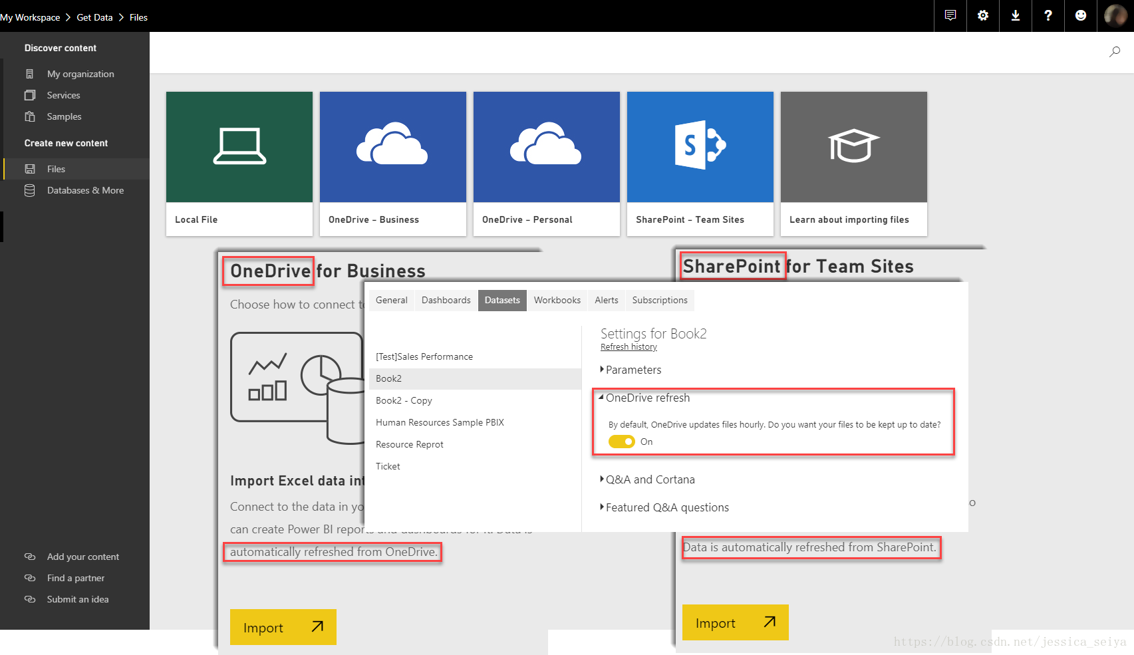
Task: Open the user profile avatar
Action: coord(1115,15)
